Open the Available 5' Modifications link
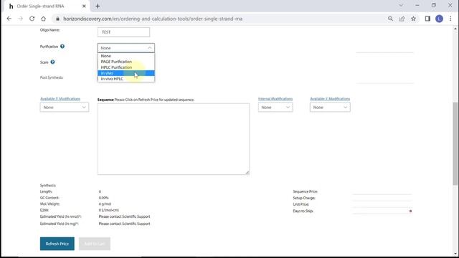 coord(60,99)
